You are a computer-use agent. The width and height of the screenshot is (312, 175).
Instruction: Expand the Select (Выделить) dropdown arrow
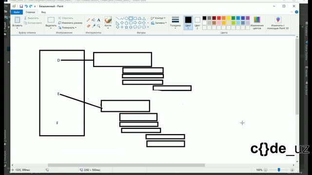(51, 28)
